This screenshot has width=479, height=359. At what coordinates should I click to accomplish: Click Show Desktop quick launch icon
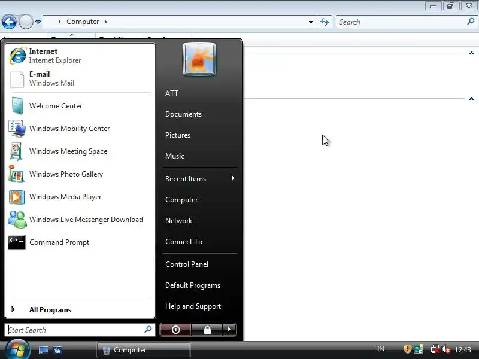(x=43, y=350)
